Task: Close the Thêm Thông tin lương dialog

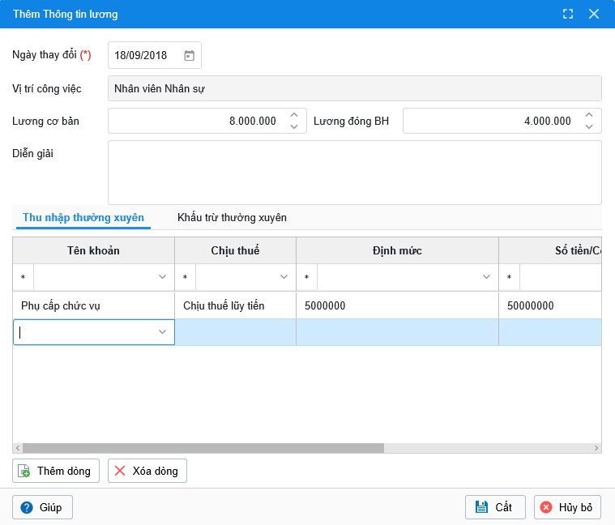Action: point(594,14)
